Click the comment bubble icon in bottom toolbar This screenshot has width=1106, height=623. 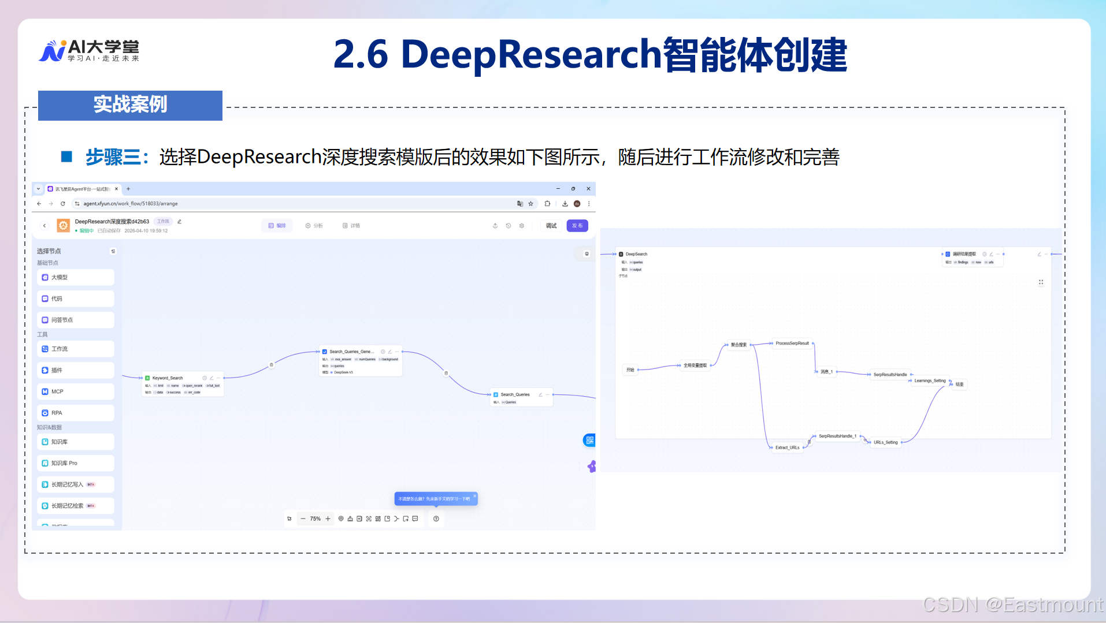tap(415, 519)
